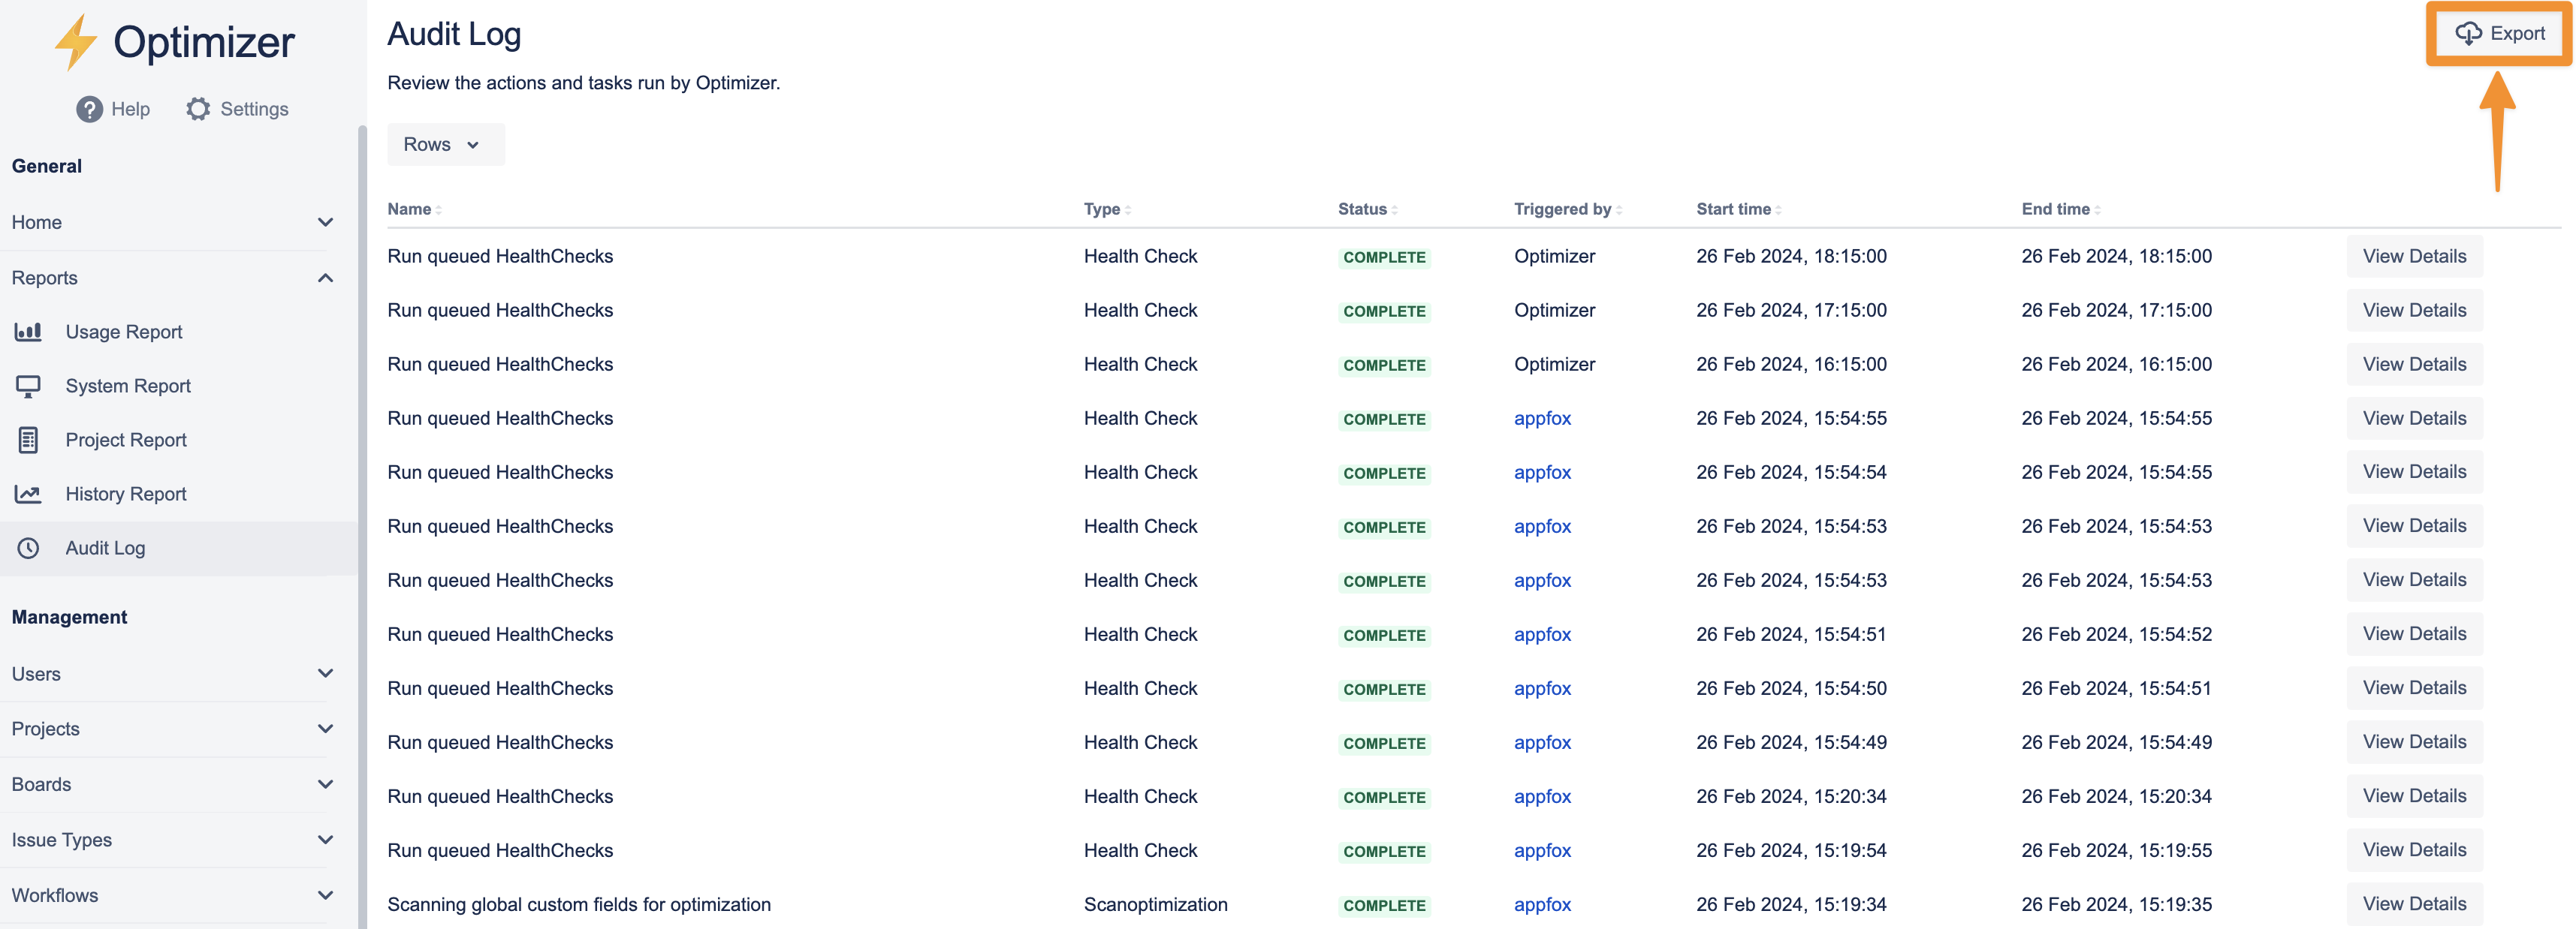Click the History Report trend line icon
2576x929 pixels.
point(28,494)
